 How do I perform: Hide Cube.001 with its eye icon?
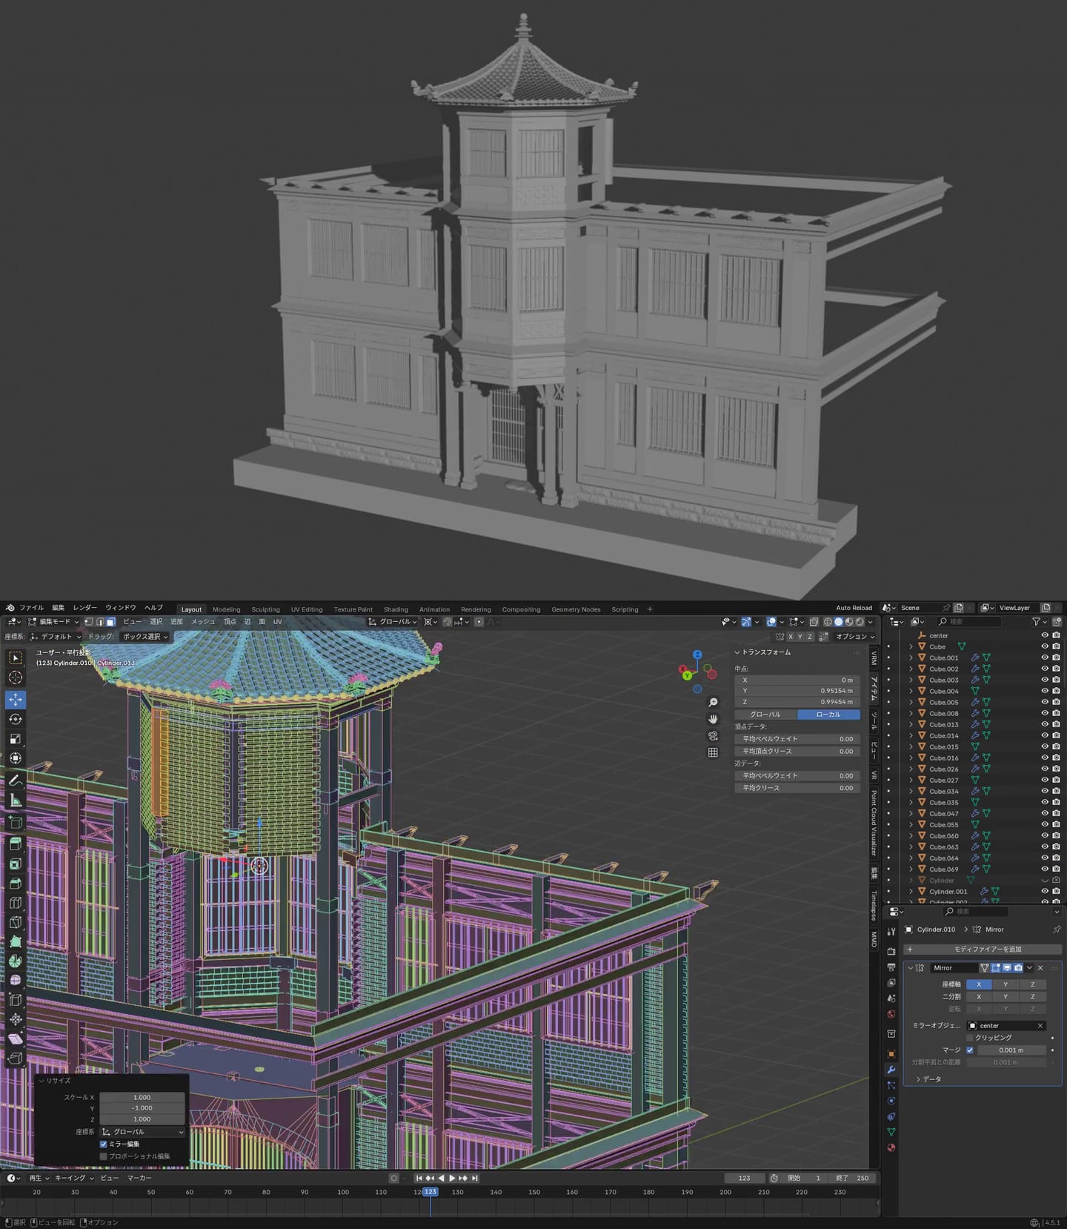tap(1045, 657)
